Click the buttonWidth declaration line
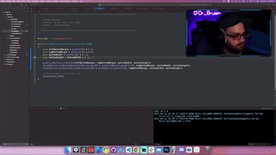276x155 pixels. coord(65,55)
